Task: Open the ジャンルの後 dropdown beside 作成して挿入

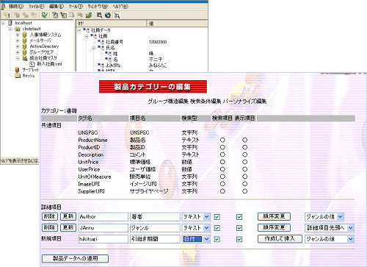Action: click(330, 239)
